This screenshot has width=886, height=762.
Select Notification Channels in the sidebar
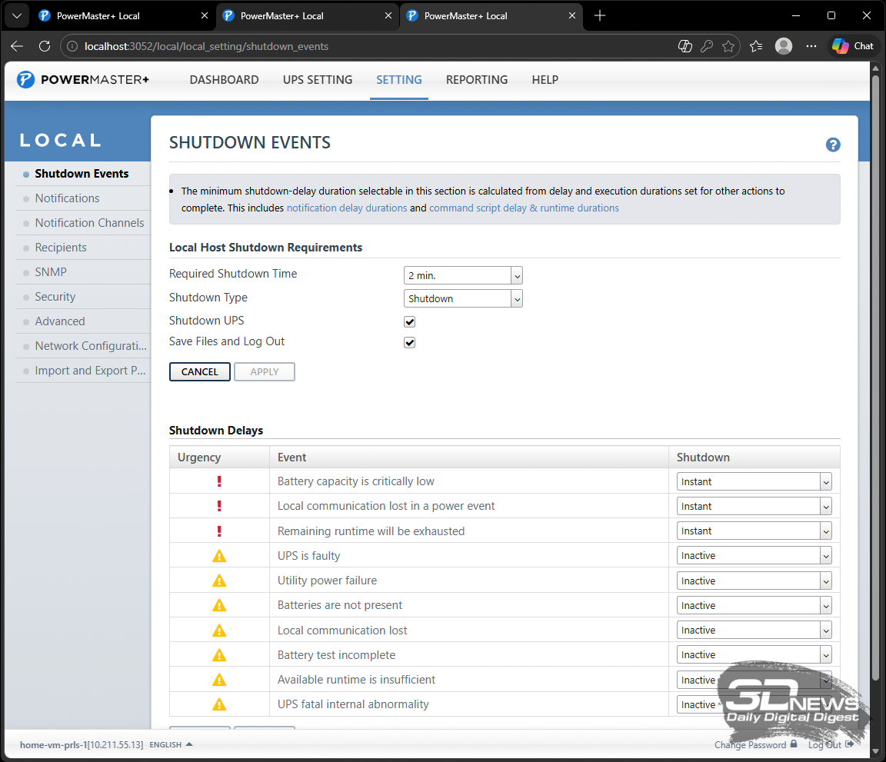pyautogui.click(x=89, y=223)
